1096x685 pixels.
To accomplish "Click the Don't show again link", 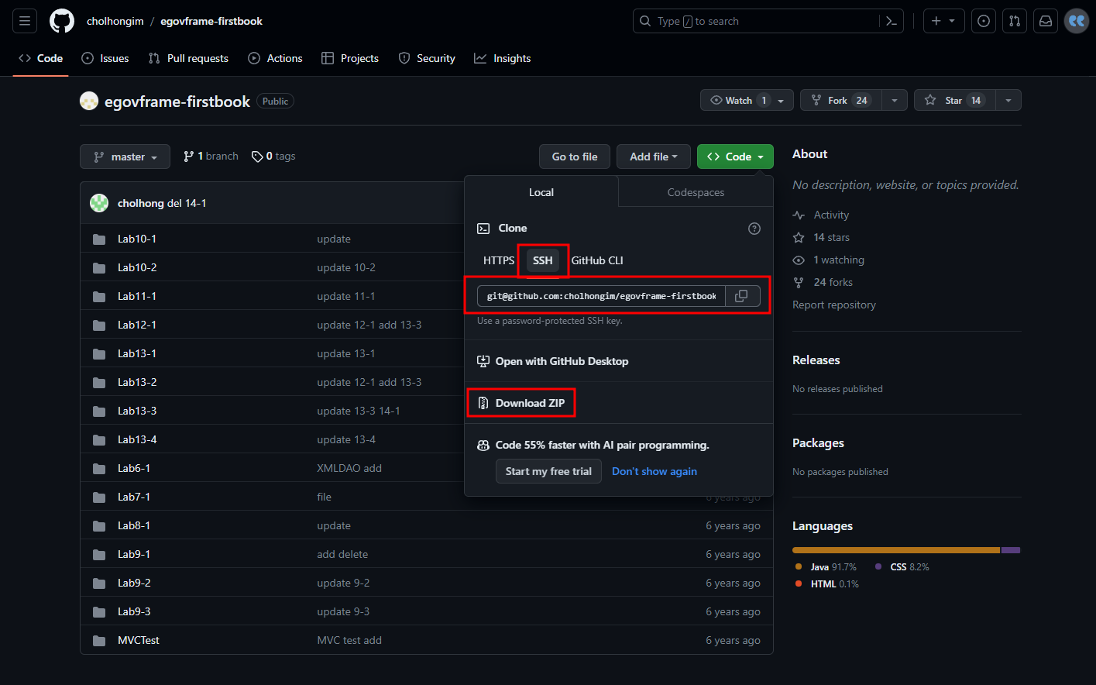I will (x=655, y=471).
